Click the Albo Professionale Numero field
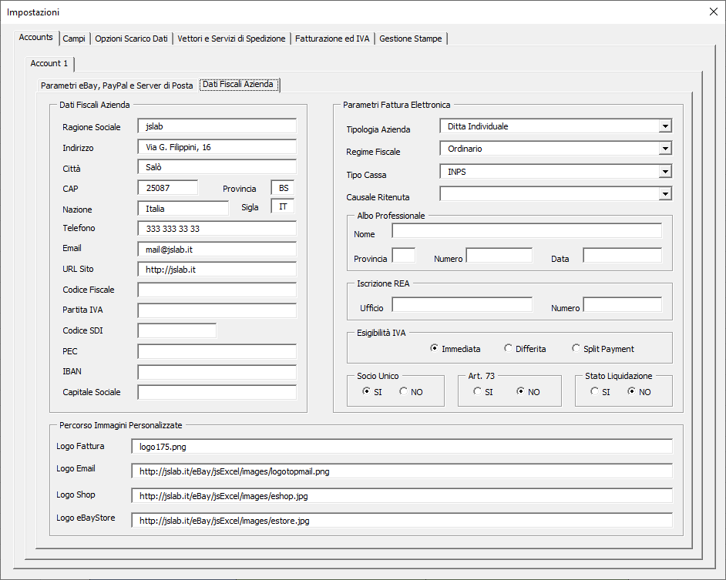 click(x=499, y=255)
